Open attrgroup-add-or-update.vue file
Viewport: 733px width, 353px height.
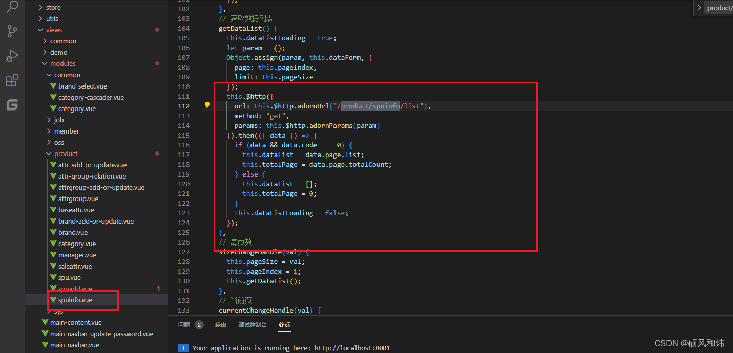pyautogui.click(x=101, y=187)
